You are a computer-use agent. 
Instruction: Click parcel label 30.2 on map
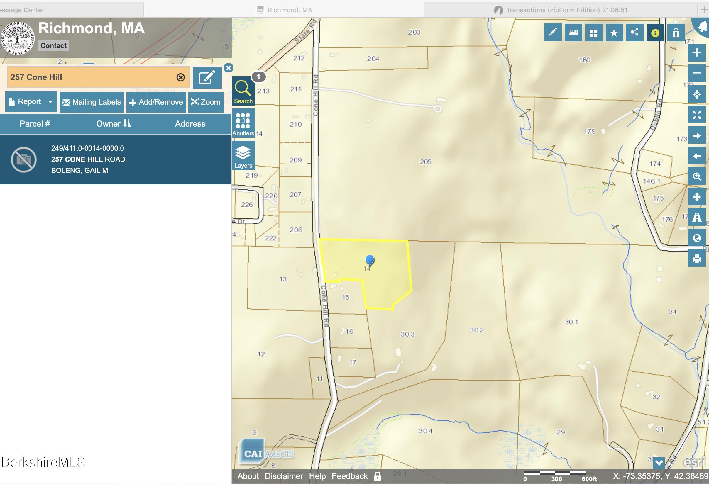477,330
